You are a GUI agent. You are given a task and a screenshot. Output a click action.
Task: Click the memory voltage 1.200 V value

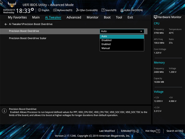coord(172,72)
